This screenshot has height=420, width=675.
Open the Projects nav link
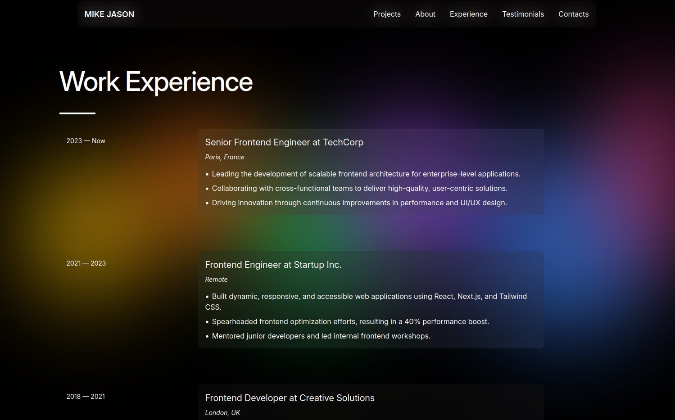pyautogui.click(x=386, y=14)
